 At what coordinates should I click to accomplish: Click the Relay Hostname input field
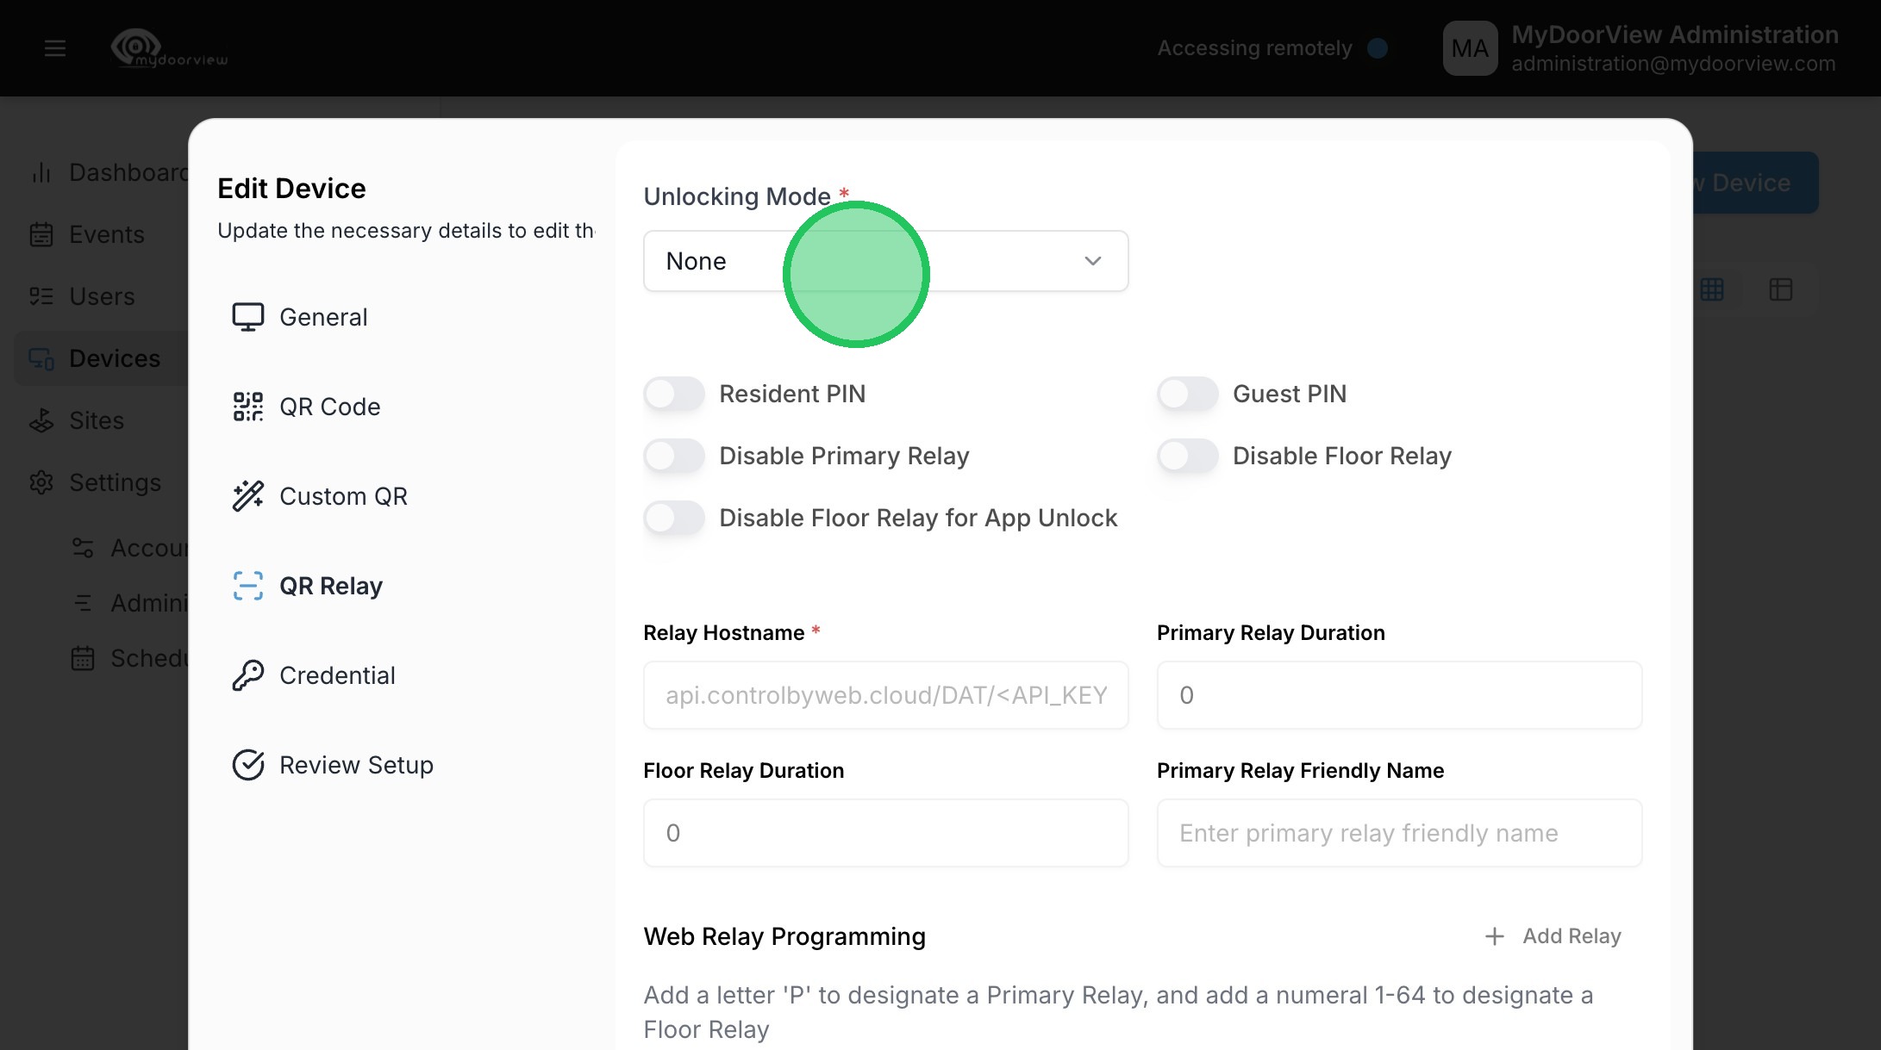tap(885, 695)
